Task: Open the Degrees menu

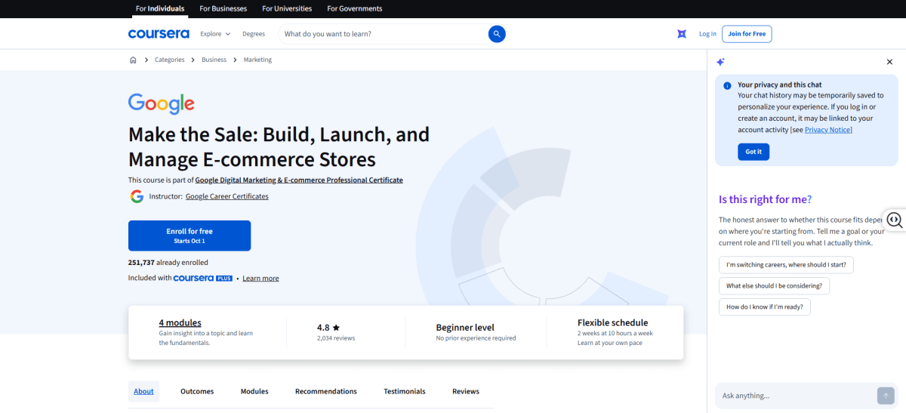Action: 254,34
